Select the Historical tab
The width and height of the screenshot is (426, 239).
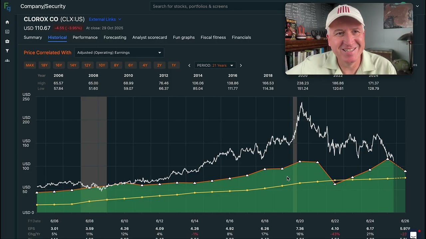(x=57, y=38)
